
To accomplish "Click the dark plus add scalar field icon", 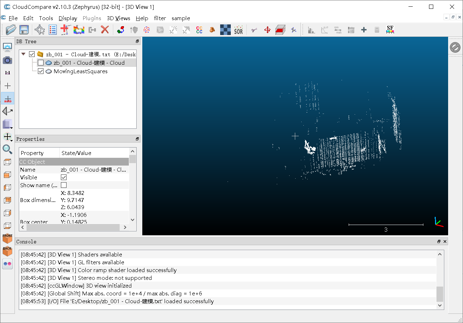I will (364, 30).
